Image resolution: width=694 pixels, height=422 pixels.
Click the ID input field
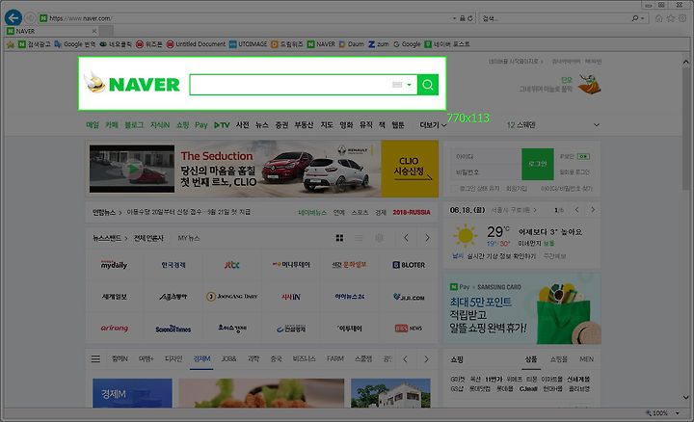pos(487,157)
